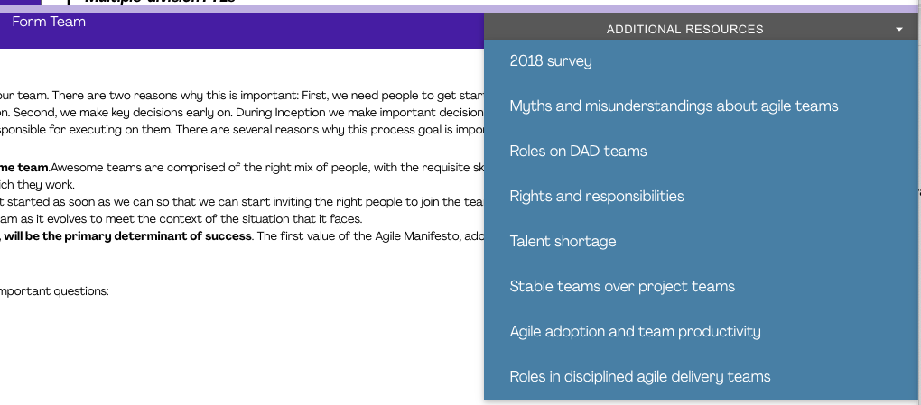Screen dimensions: 921x405
Task: Click the bold 'primary determinant of success' text
Action: pos(157,236)
